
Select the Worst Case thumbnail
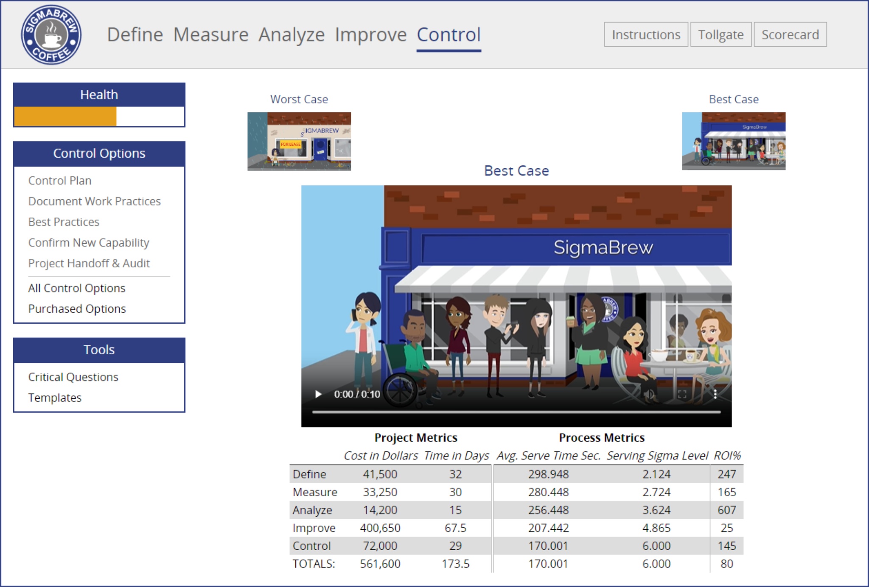pos(299,141)
